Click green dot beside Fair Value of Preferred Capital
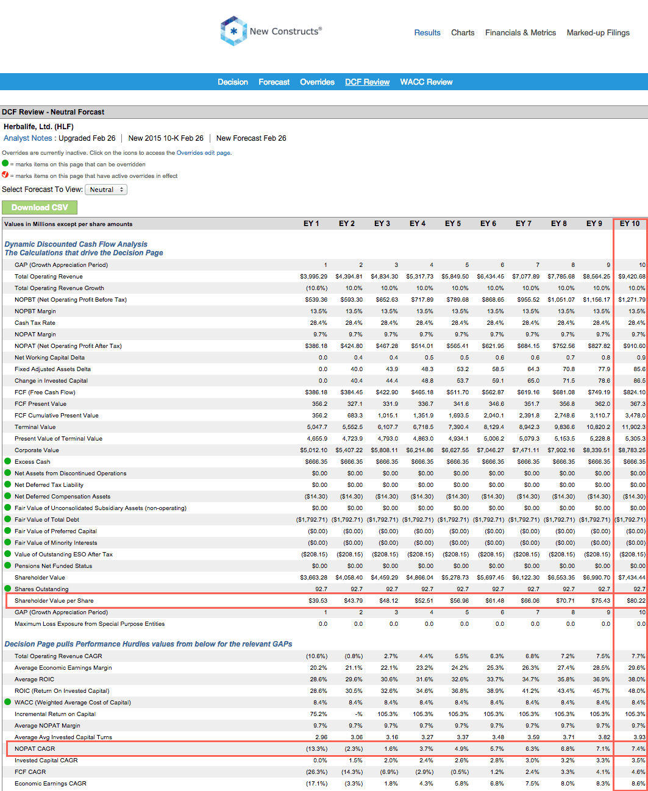Screen dimensions: 648x791 click(8, 531)
